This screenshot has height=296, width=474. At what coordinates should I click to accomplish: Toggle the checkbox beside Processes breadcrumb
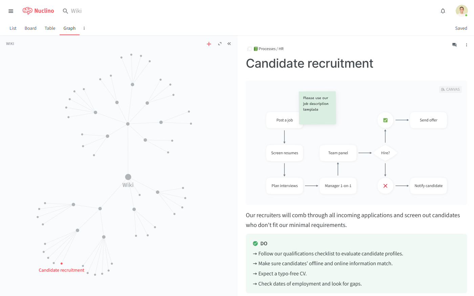click(x=250, y=49)
